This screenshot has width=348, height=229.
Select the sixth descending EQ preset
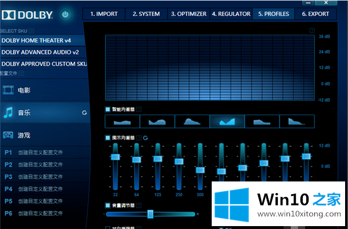click(297, 121)
